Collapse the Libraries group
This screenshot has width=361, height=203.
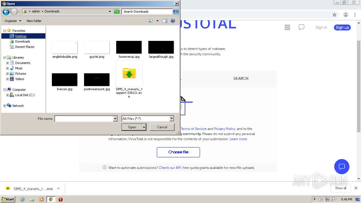point(5,58)
